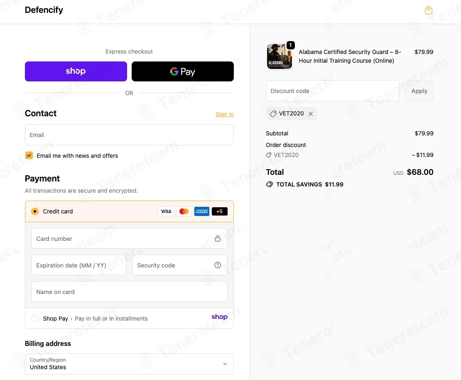Show the +5 additional card brands
This screenshot has width=461, height=380.
(220, 211)
